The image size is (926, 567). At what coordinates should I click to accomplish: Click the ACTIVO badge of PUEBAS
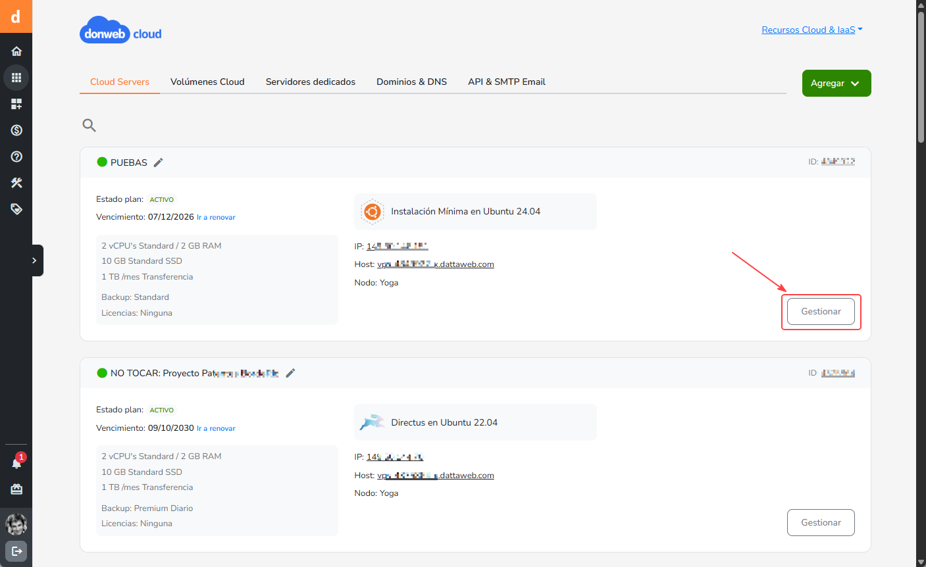[161, 199]
